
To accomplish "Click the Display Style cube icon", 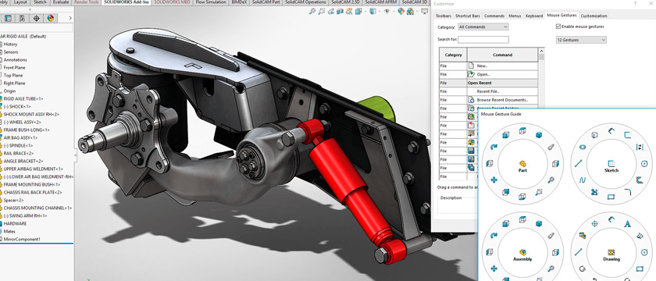I will 373,11.
